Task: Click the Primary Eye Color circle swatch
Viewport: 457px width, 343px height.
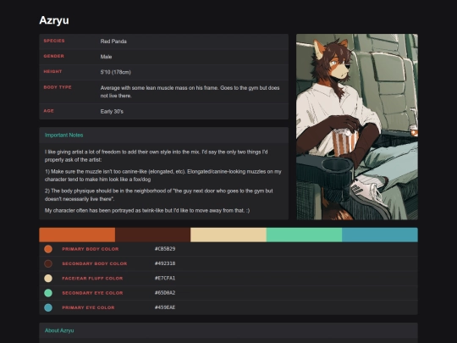Action: [48, 307]
